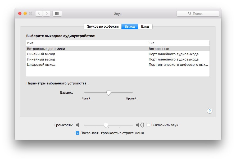Click the Имя column header

point(87,43)
